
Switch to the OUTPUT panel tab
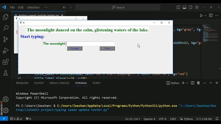point(39,83)
